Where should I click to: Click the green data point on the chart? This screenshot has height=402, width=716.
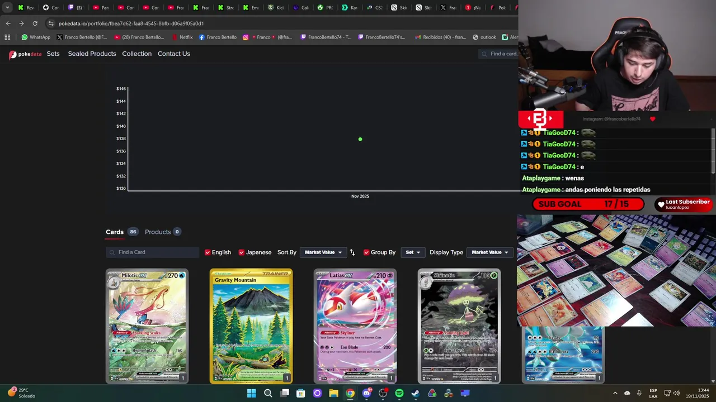(x=360, y=139)
